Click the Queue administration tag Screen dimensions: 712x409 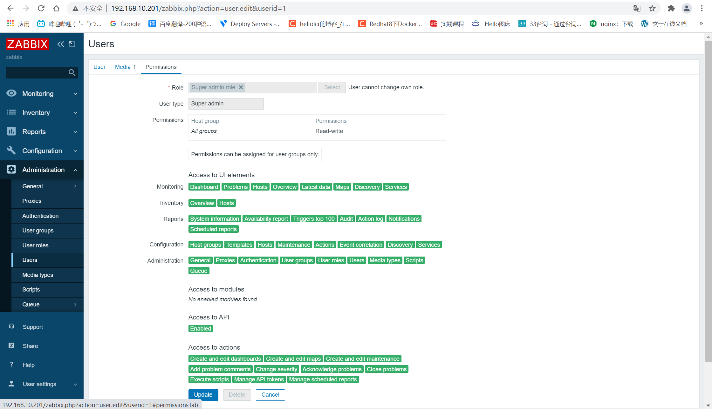tap(199, 271)
